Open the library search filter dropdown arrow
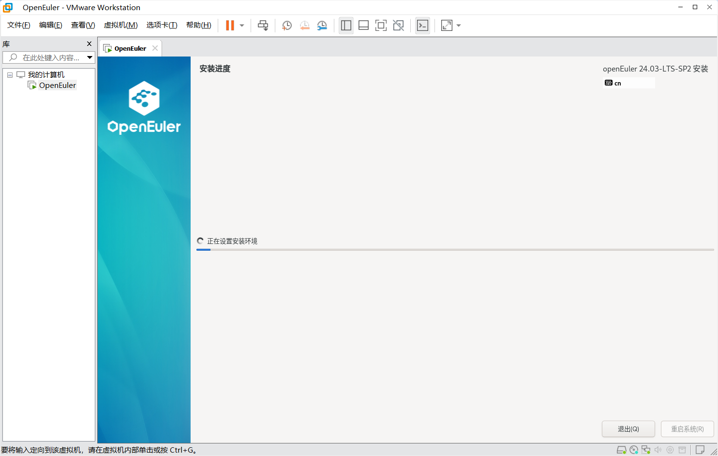This screenshot has height=456, width=718. pos(90,57)
